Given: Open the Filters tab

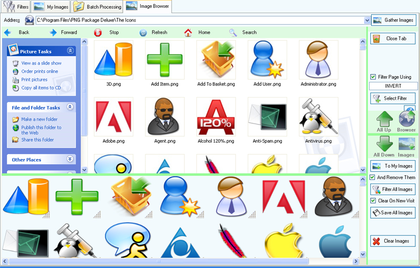Looking at the screenshot, I should click(x=16, y=7).
